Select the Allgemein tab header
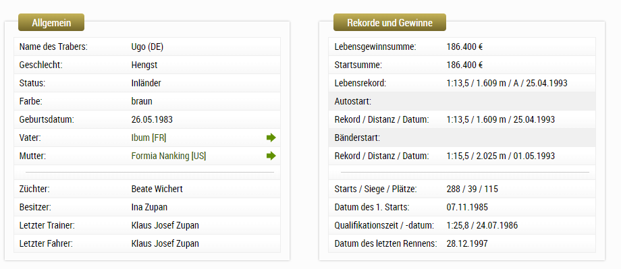 pyautogui.click(x=51, y=22)
